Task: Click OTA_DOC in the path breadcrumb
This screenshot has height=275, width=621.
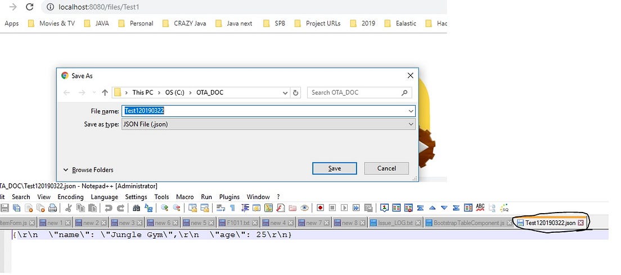Action: tap(209, 93)
